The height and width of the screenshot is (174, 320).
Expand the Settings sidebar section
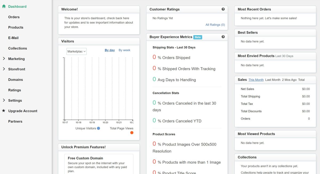[x=4, y=100]
